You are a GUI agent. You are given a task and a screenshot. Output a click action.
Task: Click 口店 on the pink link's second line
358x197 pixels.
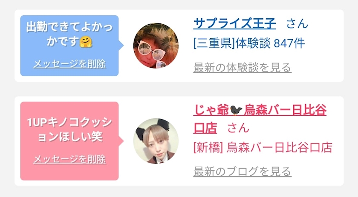tap(205, 128)
